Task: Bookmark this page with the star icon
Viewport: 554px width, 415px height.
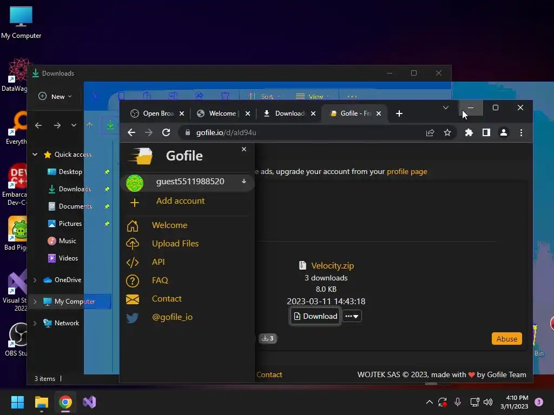Action: [x=447, y=133]
